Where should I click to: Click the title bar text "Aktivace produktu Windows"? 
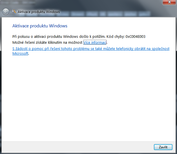[x=39, y=12]
